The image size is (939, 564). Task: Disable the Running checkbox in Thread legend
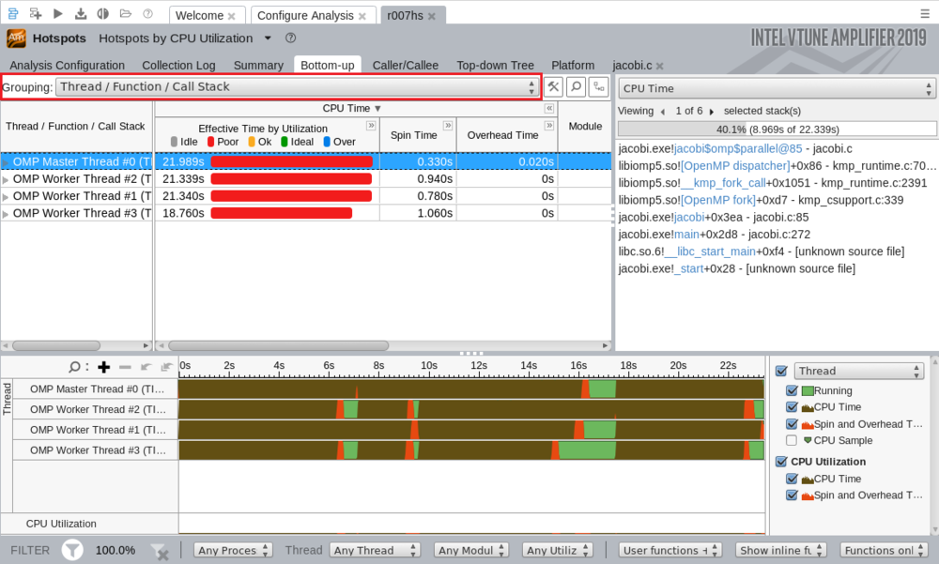pyautogui.click(x=792, y=389)
